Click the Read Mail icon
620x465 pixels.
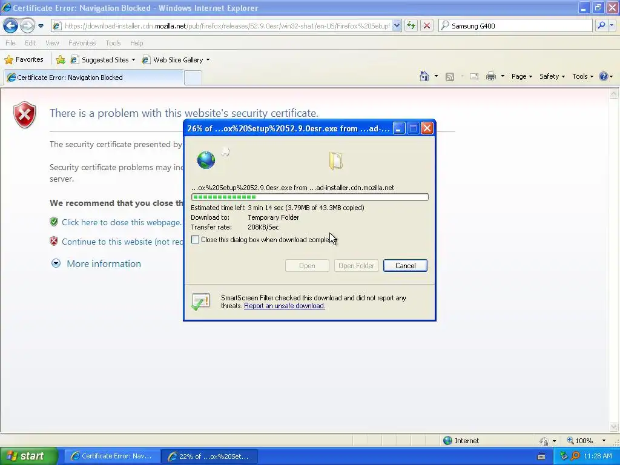click(x=474, y=76)
